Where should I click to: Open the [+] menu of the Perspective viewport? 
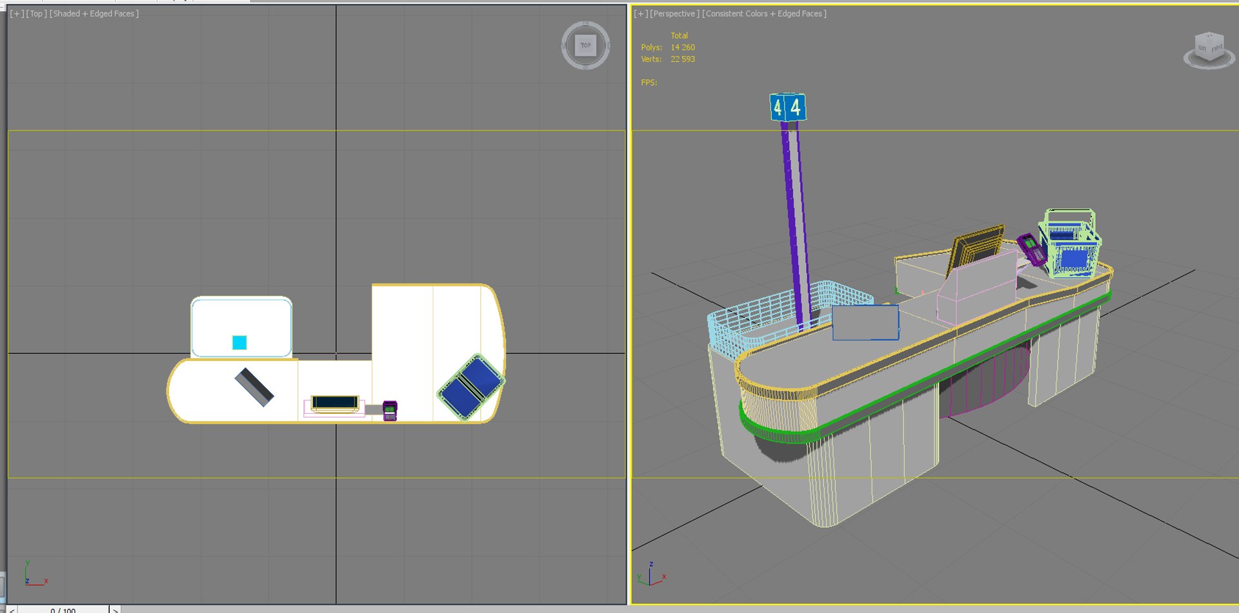(640, 14)
